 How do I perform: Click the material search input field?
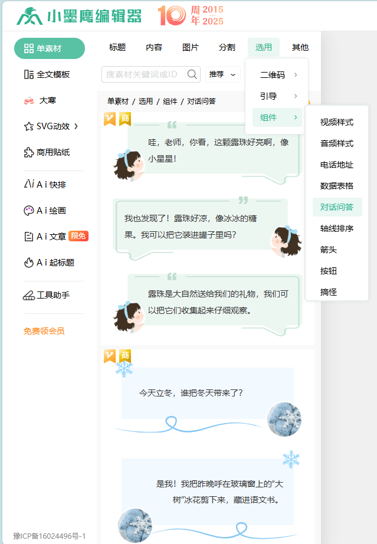[145, 74]
